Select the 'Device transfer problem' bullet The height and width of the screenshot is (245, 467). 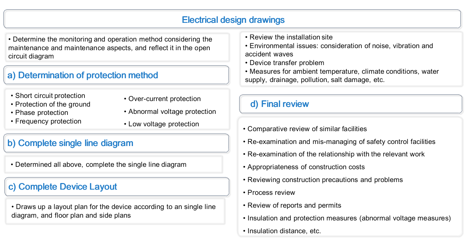(287, 63)
